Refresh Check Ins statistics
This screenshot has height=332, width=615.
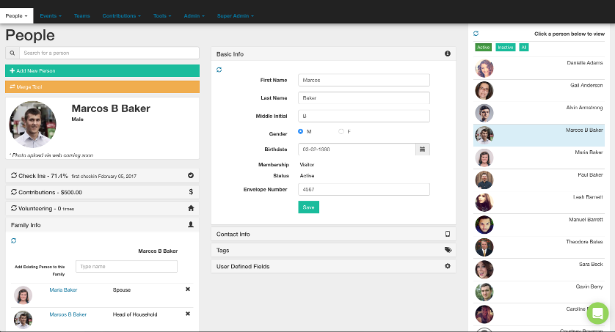tap(14, 175)
